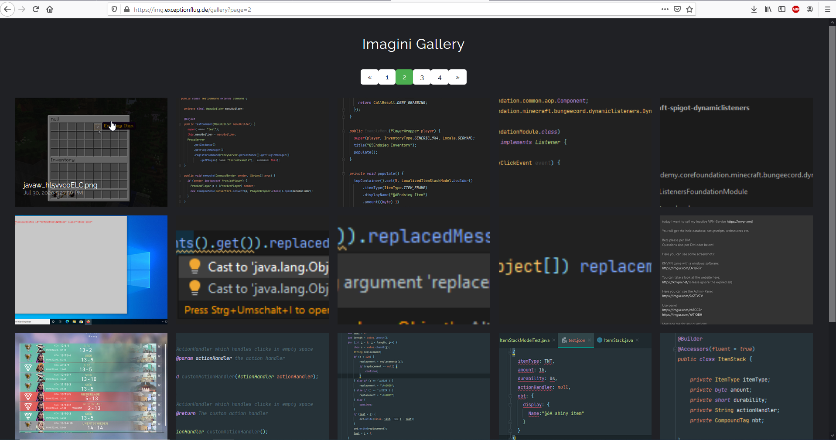
Task: Navigate back to the previous page
Action: [8, 9]
